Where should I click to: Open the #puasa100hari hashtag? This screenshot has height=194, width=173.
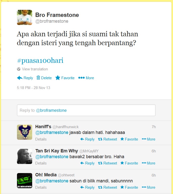40,61
